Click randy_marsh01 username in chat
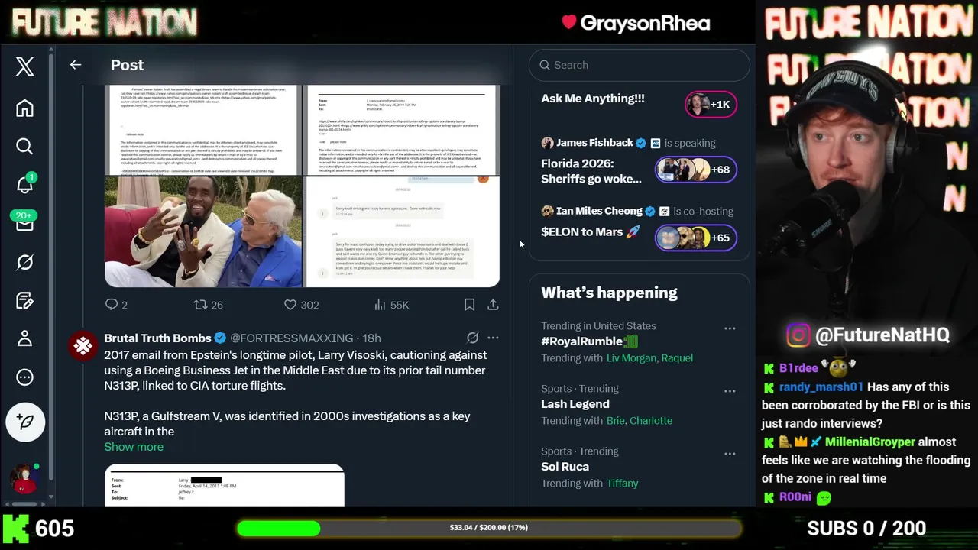The width and height of the screenshot is (978, 550). (x=821, y=387)
